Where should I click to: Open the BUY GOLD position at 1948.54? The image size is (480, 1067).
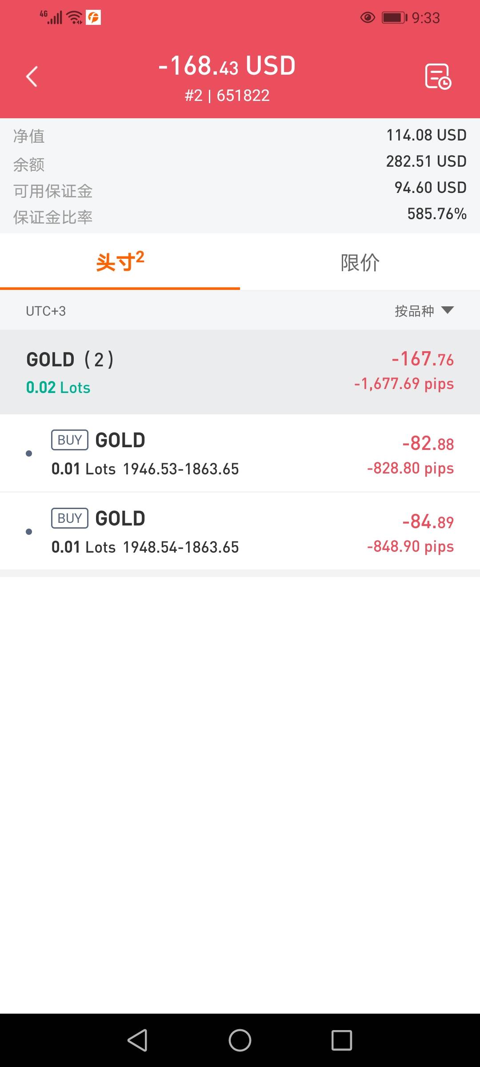(x=240, y=532)
